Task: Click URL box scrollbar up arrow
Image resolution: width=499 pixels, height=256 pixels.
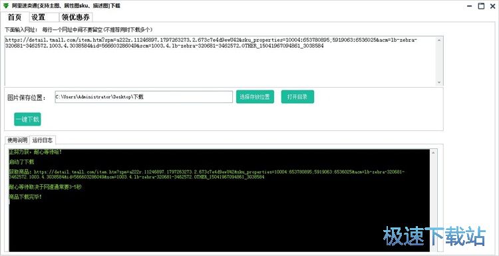Action: coord(439,40)
